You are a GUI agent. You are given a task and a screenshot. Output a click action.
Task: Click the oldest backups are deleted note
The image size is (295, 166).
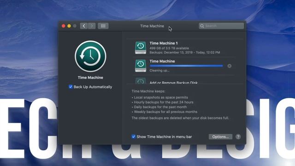[180, 118]
